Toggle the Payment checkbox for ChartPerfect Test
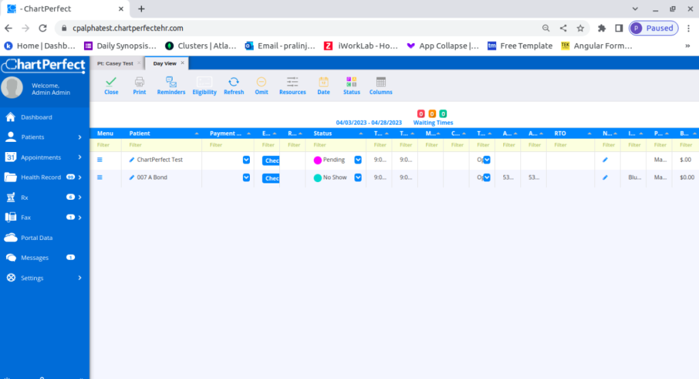The image size is (699, 379). [x=246, y=160]
